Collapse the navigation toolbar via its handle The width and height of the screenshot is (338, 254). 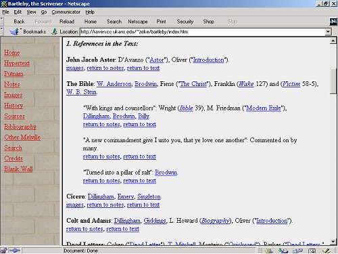pyautogui.click(x=1, y=22)
